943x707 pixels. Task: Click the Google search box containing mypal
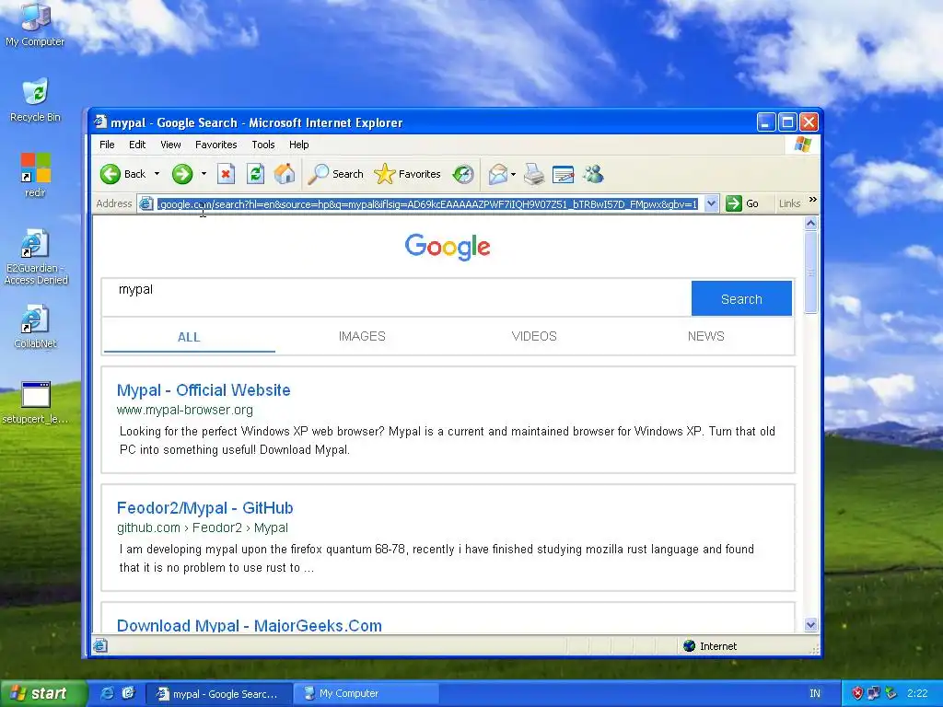click(397, 297)
